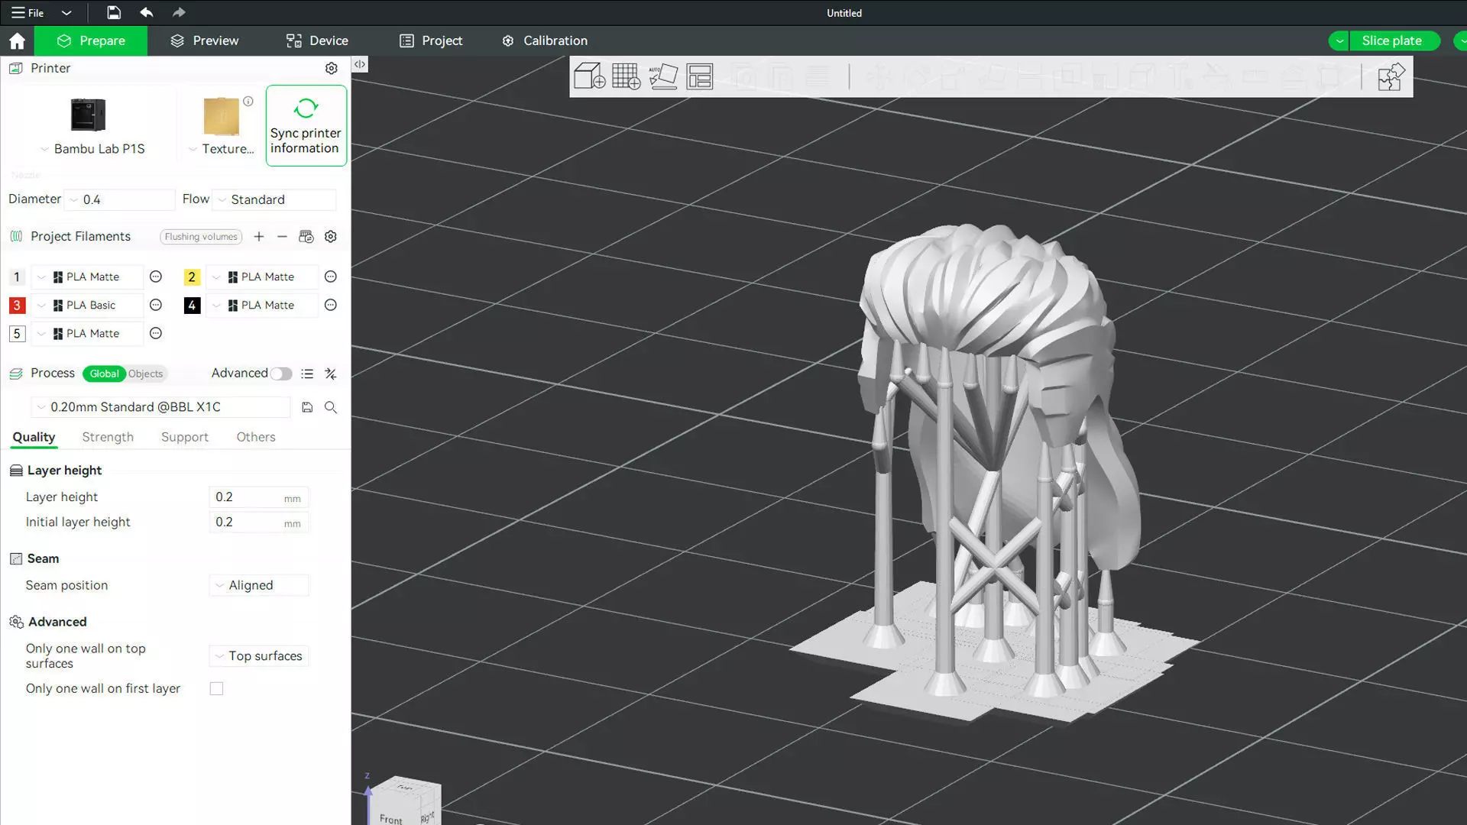Click the Add plate grid icon
The image size is (1467, 825).
(x=626, y=76)
